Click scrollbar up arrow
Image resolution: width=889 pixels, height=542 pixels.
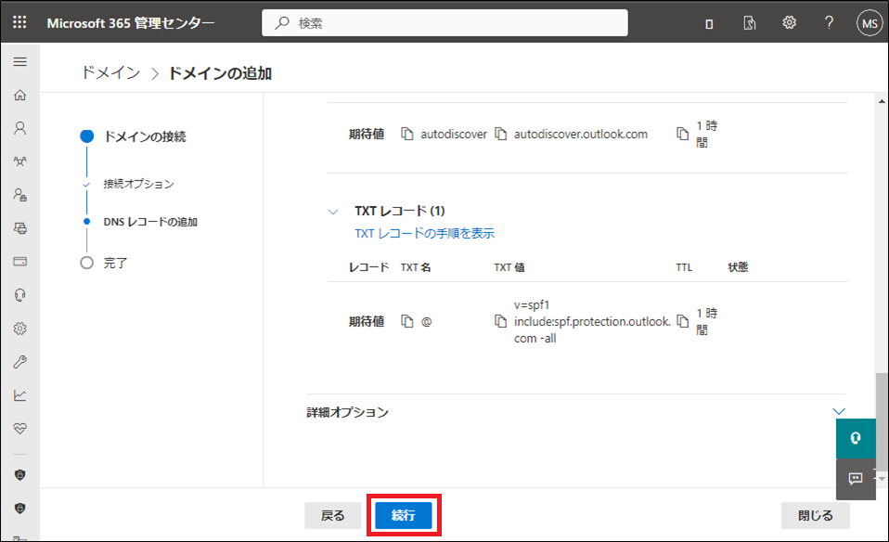point(882,101)
